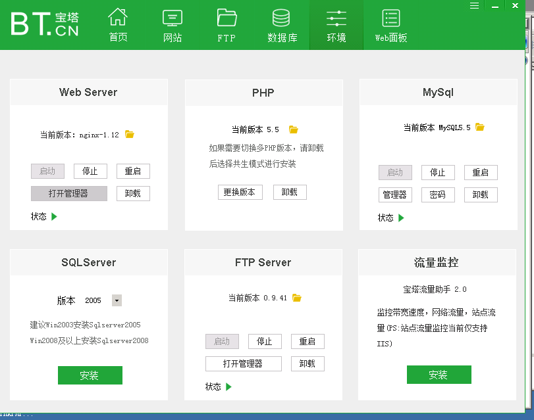Image resolution: width=534 pixels, height=420 pixels.
Task: Click FTP Server green status arrow
Action: click(x=228, y=386)
